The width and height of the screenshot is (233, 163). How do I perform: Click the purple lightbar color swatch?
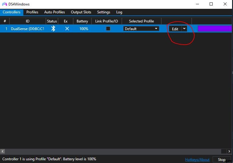(215, 29)
